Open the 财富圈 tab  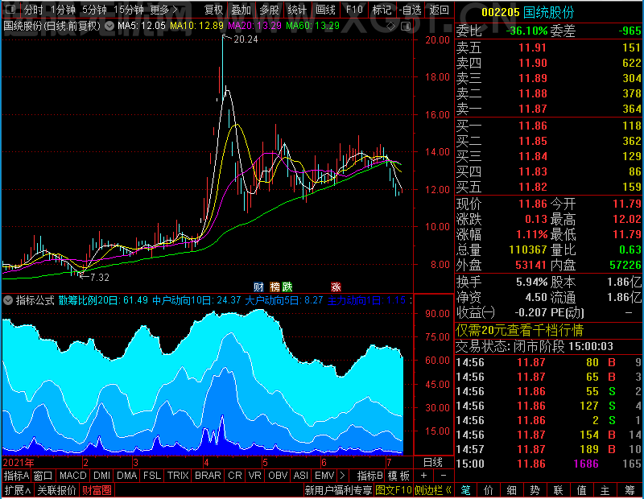97,490
